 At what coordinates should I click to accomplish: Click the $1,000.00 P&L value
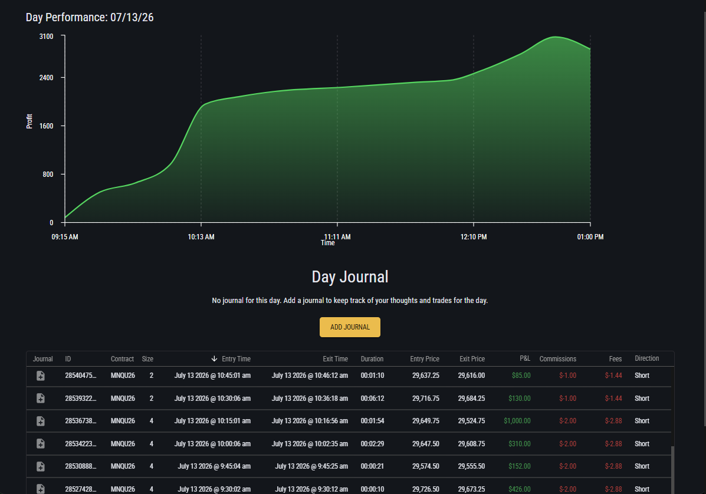point(517,421)
